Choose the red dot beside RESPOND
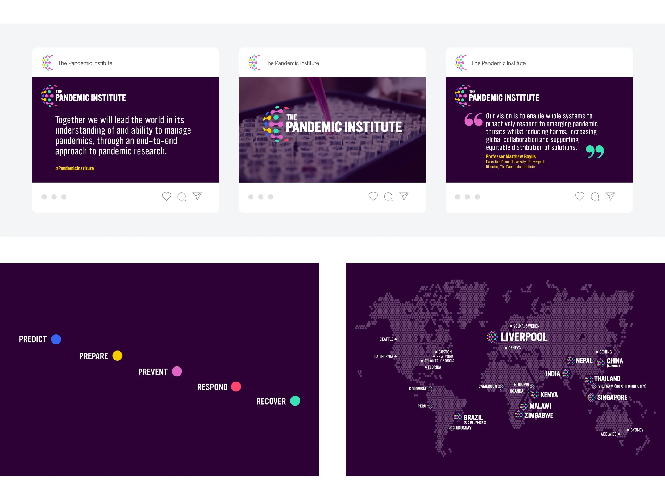Viewport: 665px width, 499px height. click(x=236, y=386)
